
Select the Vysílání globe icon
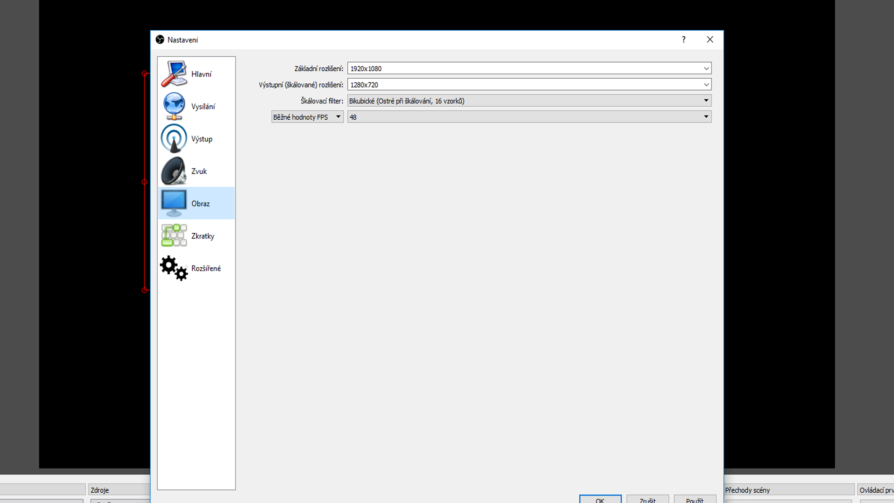(x=174, y=106)
